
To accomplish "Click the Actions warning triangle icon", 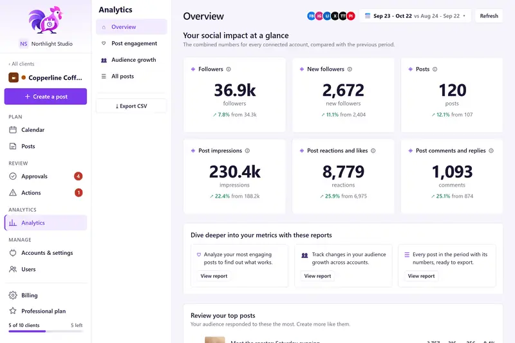I will click(13, 192).
